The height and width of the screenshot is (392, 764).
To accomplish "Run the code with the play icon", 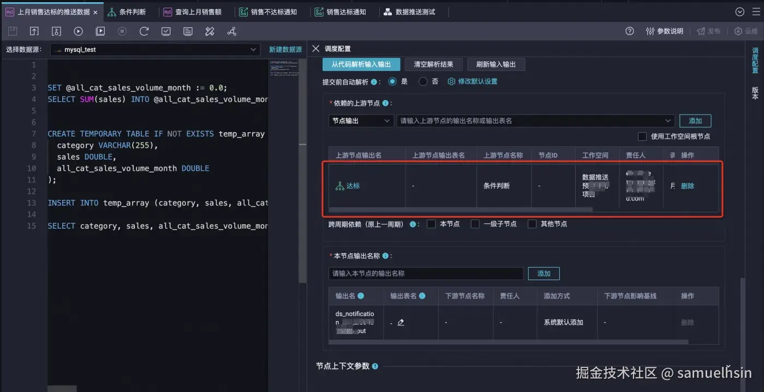I will pos(78,32).
